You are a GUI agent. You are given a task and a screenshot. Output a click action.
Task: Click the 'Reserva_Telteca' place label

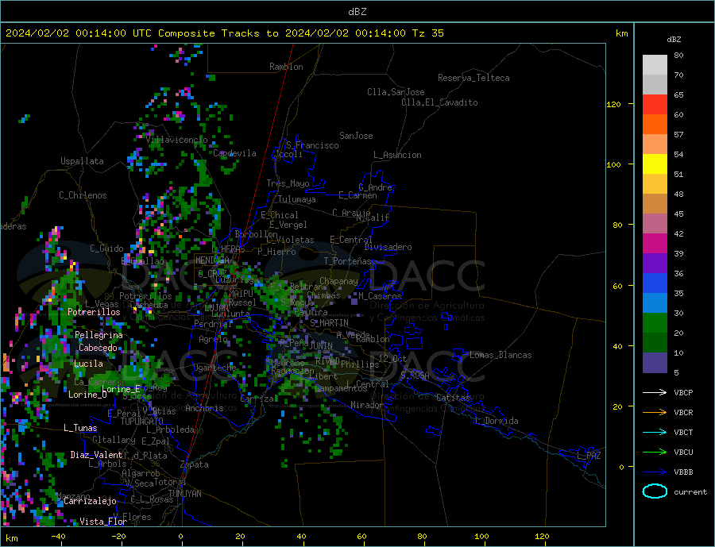point(473,78)
